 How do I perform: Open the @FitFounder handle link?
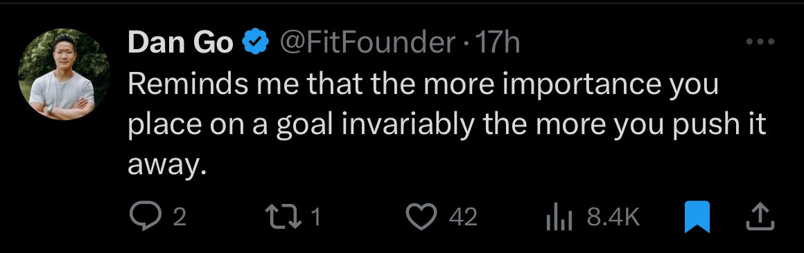(x=366, y=42)
